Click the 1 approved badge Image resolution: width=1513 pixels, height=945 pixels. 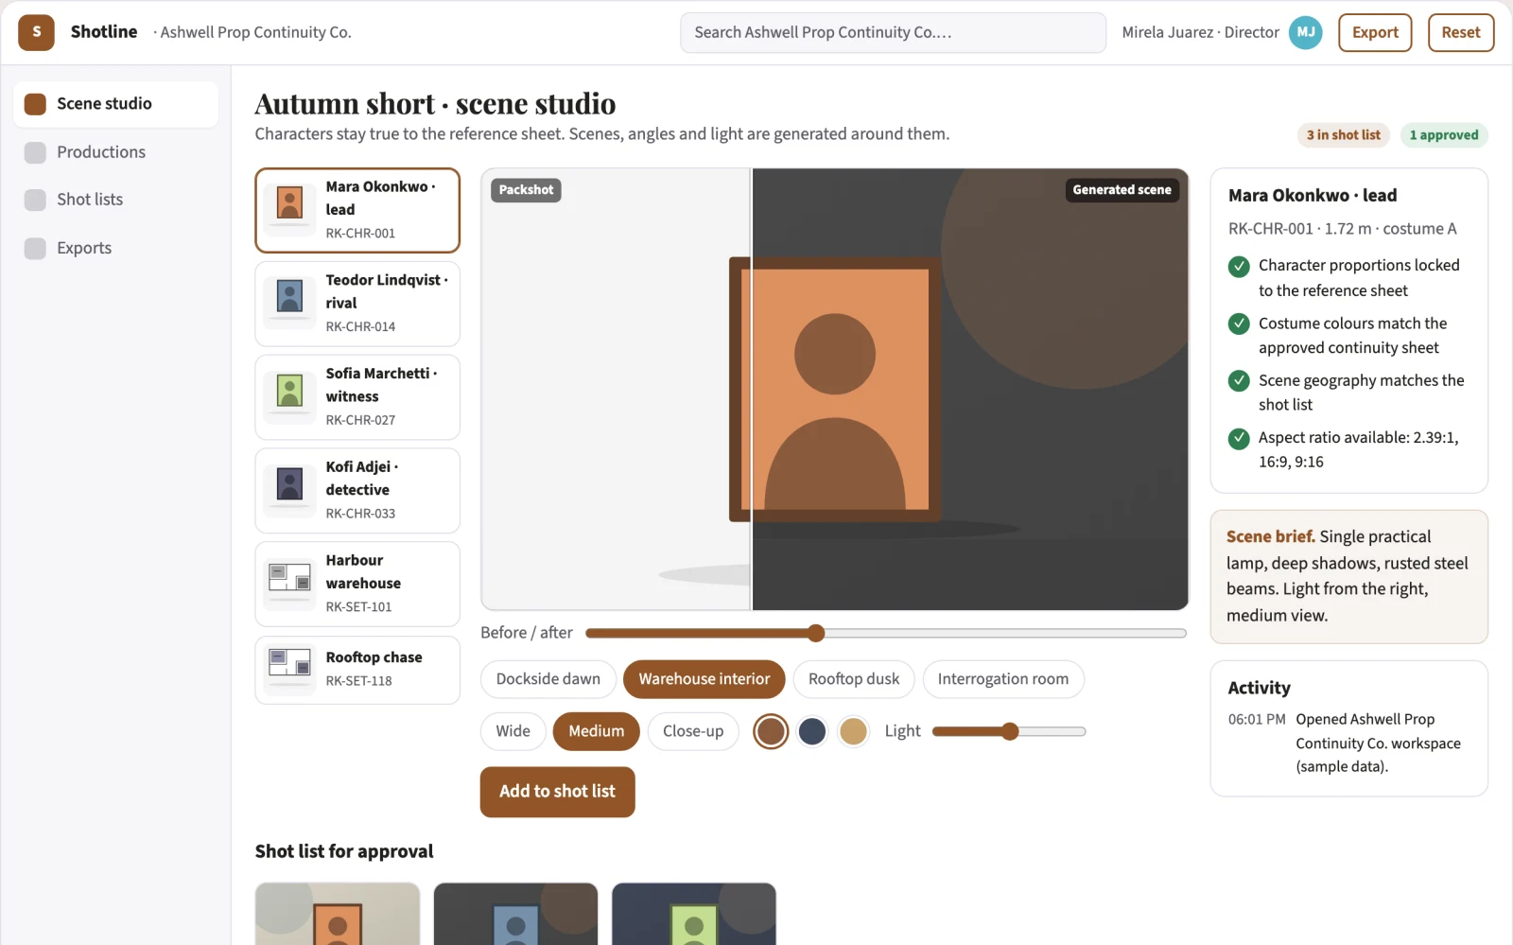click(1443, 135)
